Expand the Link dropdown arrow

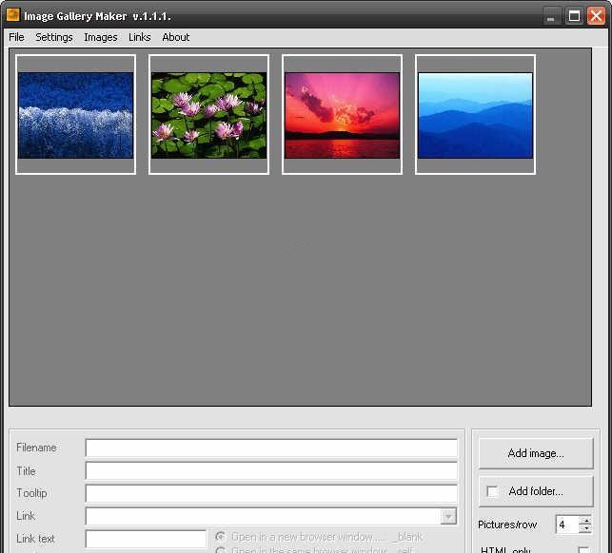pos(448,516)
